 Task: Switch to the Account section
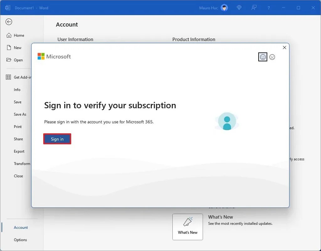[21, 228]
